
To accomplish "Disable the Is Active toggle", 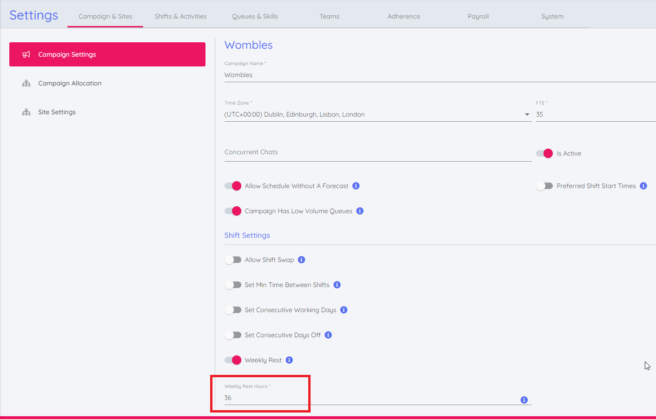I will (544, 153).
